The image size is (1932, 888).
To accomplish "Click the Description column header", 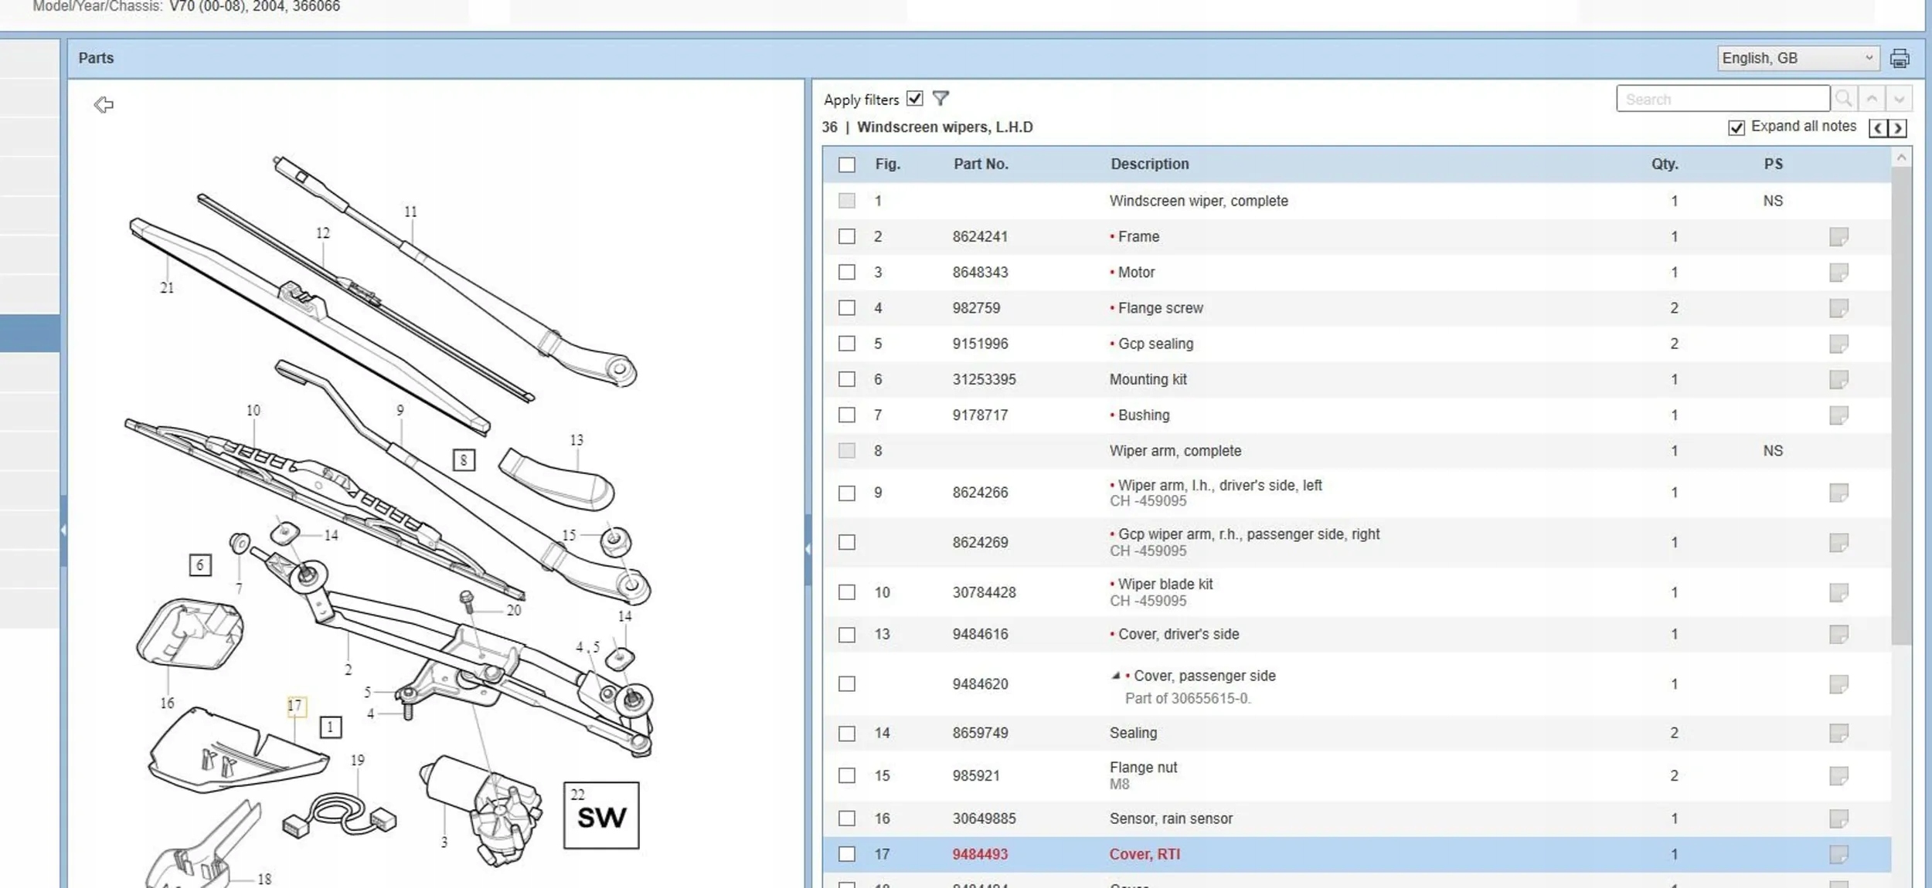I will (1149, 164).
